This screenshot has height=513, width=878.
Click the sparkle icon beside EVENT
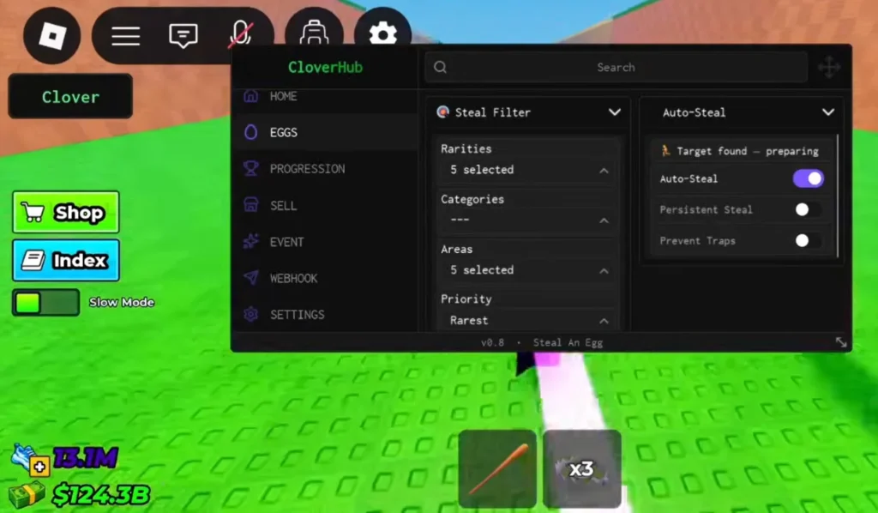[x=251, y=241]
